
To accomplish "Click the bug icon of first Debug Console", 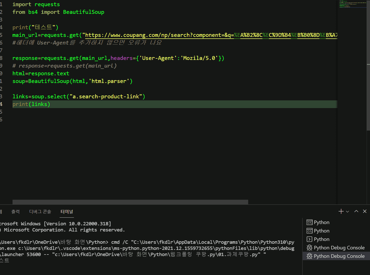I will 309,248.
